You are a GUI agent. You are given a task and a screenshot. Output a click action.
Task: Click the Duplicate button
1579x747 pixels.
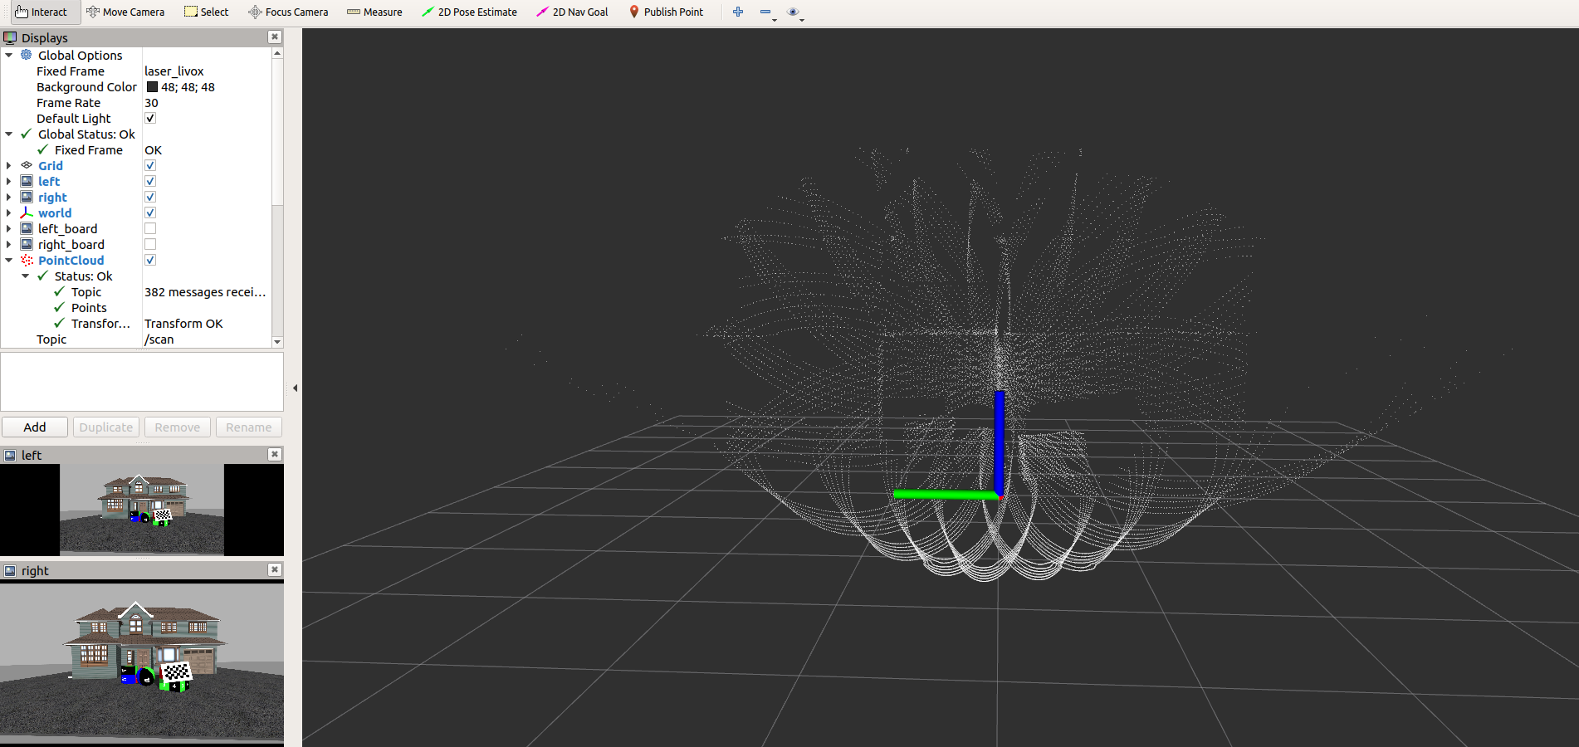point(106,427)
